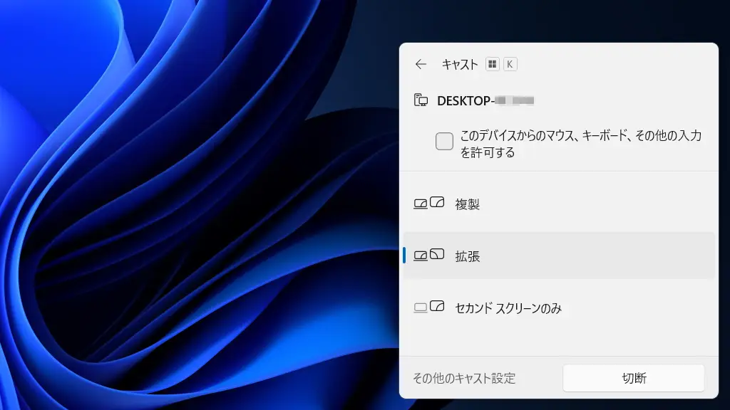This screenshot has width=730, height=410.
Task: Choose the 拡張 display mode
Action: pyautogui.click(x=468, y=256)
